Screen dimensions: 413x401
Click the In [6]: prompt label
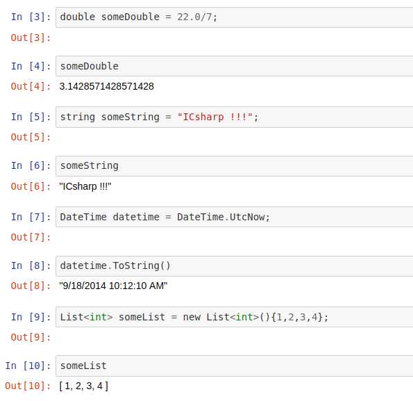pos(31,166)
